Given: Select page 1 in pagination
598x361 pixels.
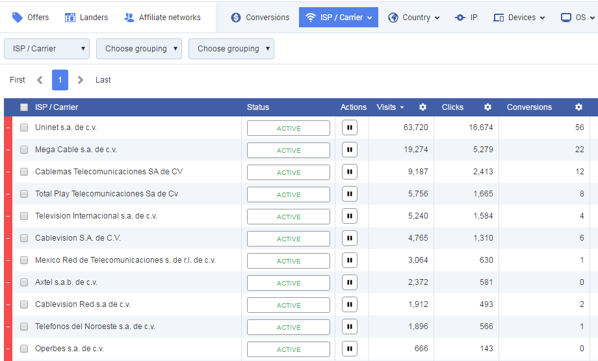Looking at the screenshot, I should click(x=60, y=80).
